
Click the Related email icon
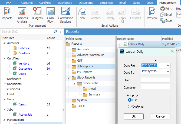95,13
